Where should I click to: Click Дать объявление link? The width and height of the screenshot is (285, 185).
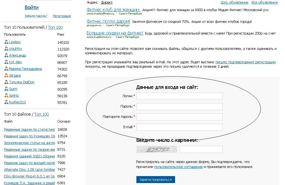tap(235, 3)
